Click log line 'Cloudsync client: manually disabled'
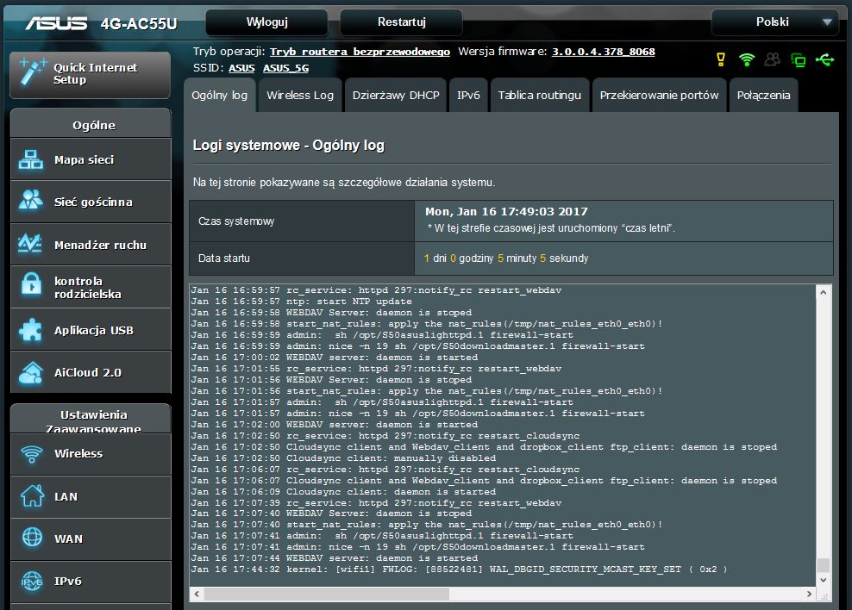 coord(343,458)
